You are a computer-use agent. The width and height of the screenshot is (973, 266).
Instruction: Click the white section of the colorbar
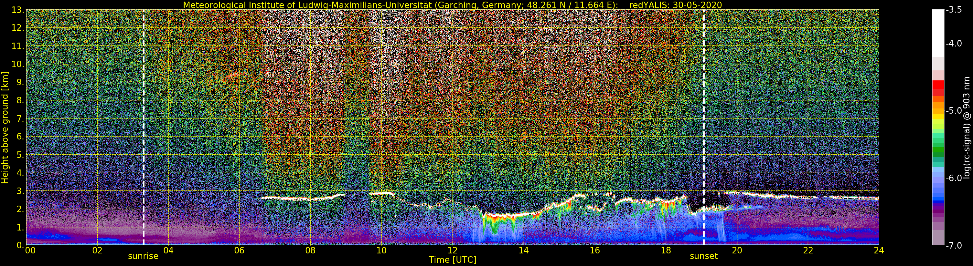pos(938,33)
